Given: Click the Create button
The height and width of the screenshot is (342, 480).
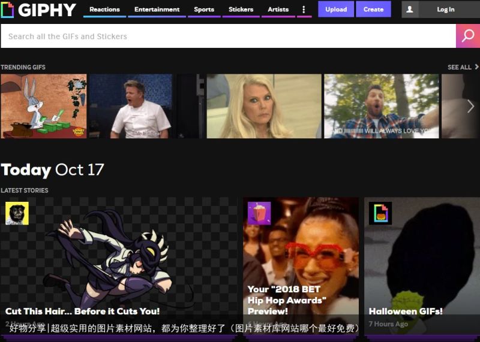Looking at the screenshot, I should (373, 9).
